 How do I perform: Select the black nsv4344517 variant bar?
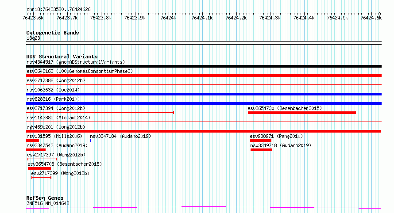pos(204,66)
